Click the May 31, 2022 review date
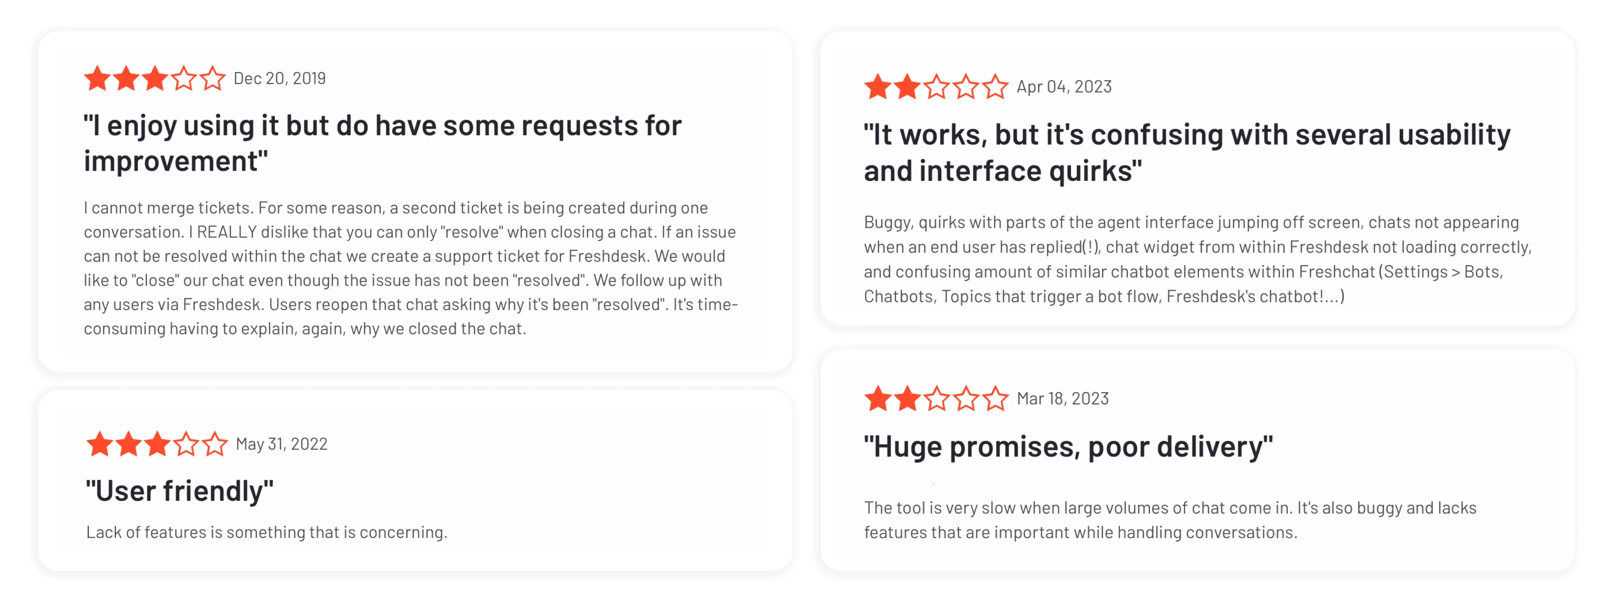1614x613 pixels. pyautogui.click(x=281, y=444)
